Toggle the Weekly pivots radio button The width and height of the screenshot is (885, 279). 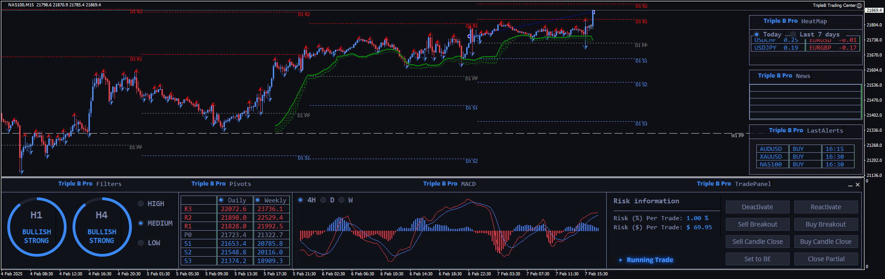258,200
